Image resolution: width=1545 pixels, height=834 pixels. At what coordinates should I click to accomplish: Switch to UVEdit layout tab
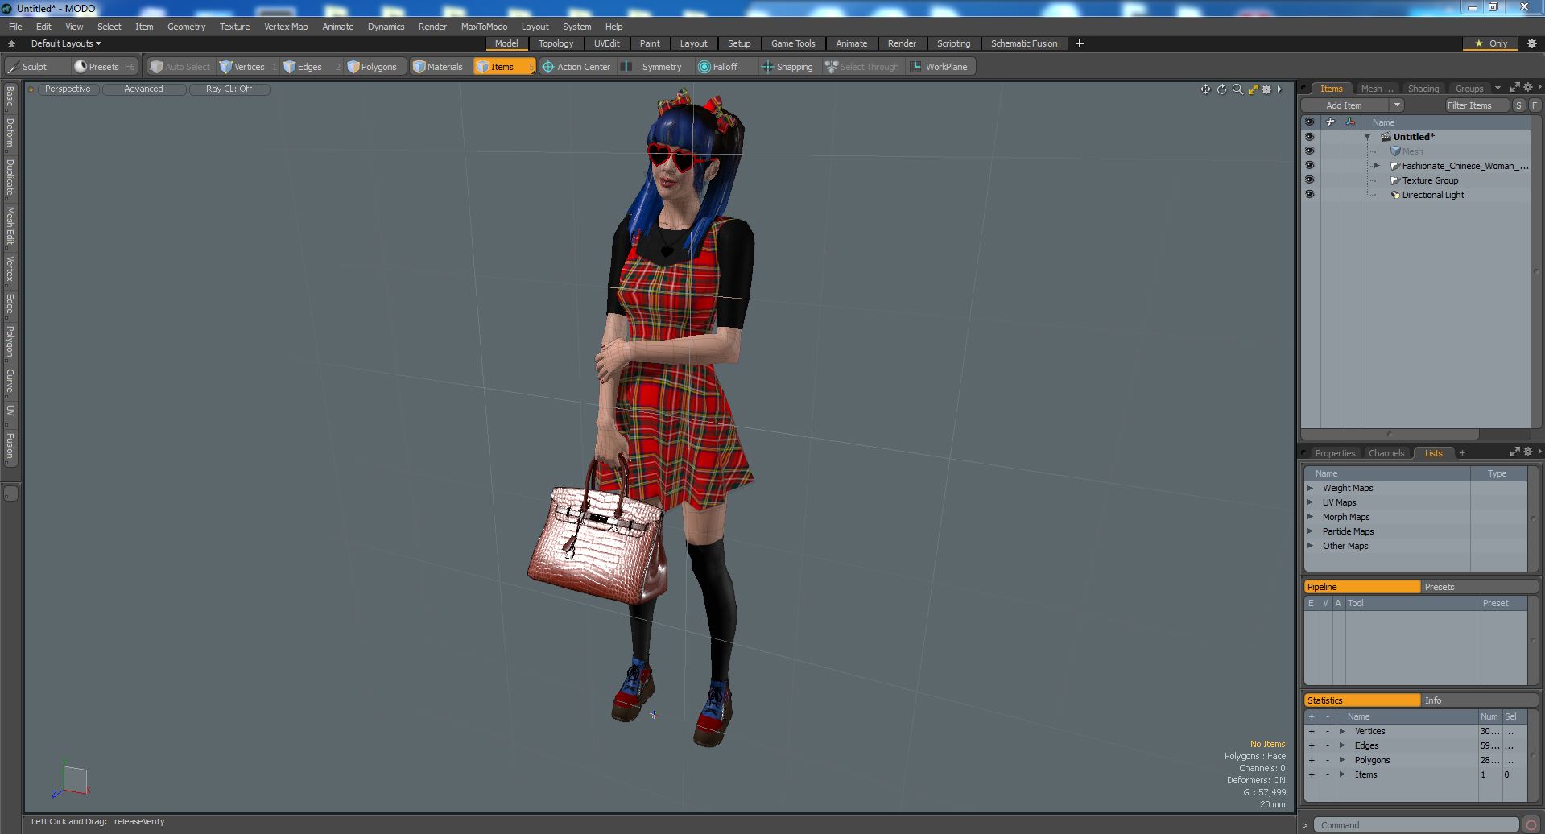point(606,43)
